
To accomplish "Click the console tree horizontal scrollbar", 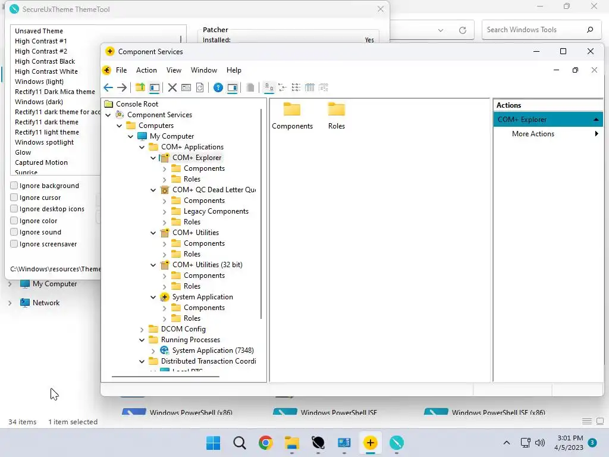I will tap(165, 376).
